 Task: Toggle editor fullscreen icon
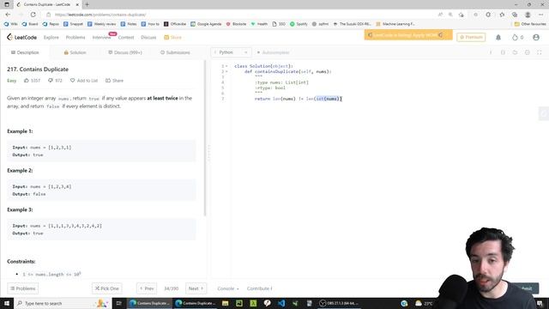(x=540, y=52)
